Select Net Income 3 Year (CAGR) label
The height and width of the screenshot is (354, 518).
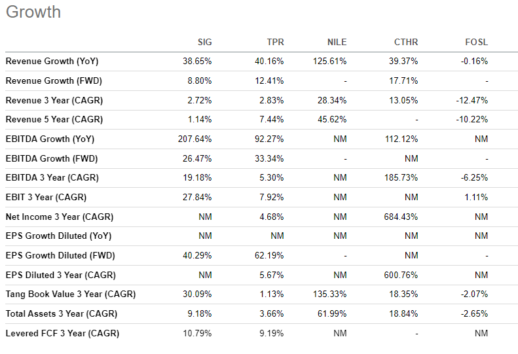pyautogui.click(x=60, y=217)
